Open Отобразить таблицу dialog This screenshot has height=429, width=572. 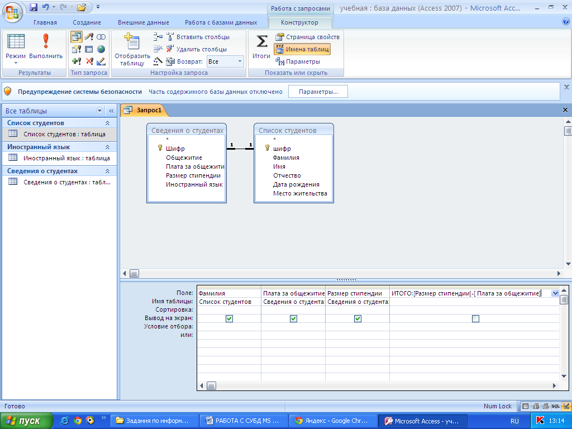pyautogui.click(x=132, y=49)
